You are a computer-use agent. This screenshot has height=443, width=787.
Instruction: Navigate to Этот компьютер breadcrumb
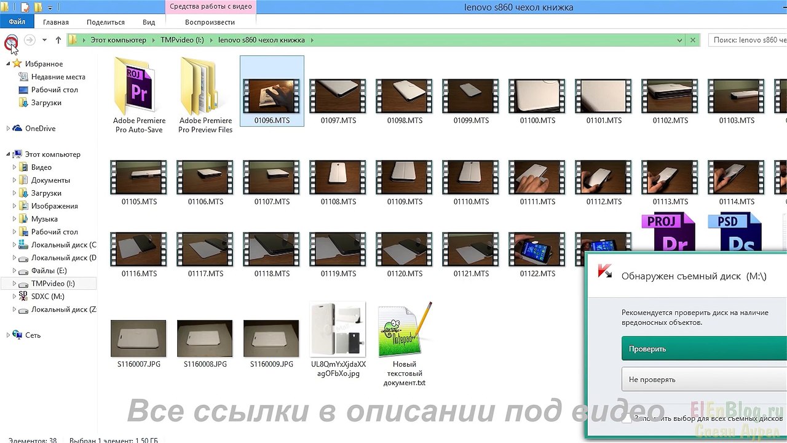118,40
